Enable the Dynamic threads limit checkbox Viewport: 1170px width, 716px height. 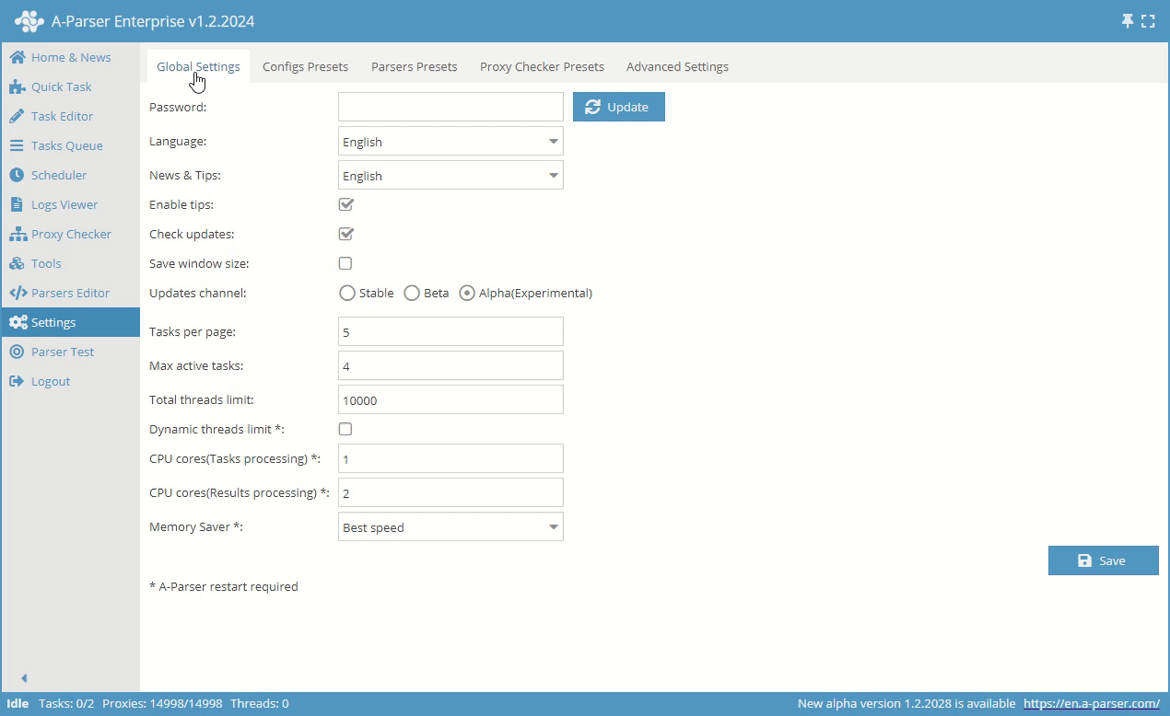point(345,429)
